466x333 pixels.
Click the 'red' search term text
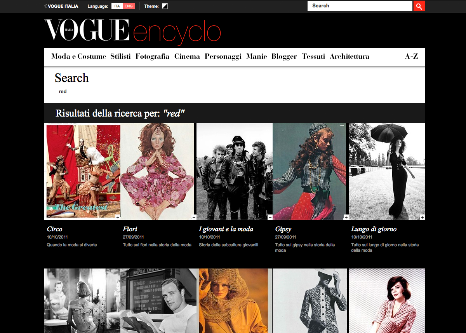click(x=63, y=92)
